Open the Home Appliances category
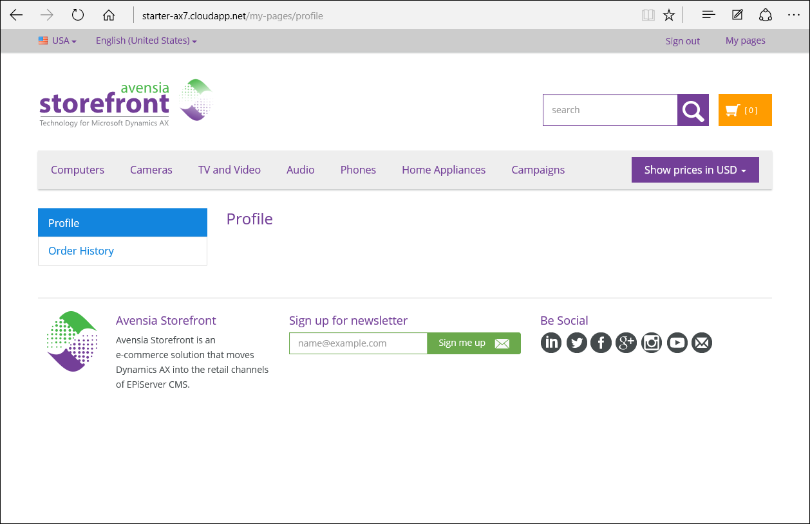 tap(444, 170)
